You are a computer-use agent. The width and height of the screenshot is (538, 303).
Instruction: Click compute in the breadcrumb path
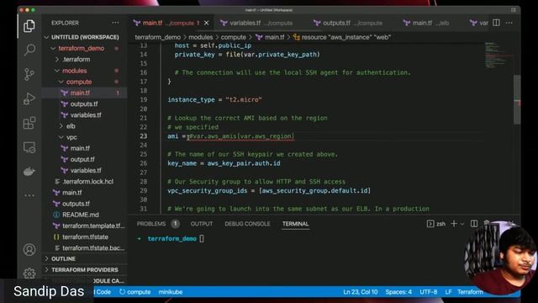[x=234, y=37]
